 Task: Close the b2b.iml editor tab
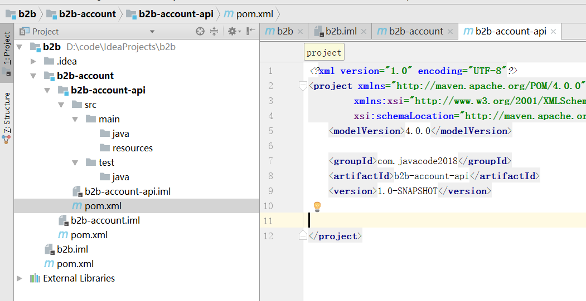click(364, 32)
